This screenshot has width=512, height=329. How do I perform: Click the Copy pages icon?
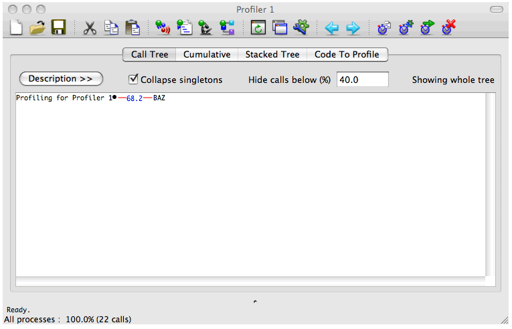[x=111, y=27]
